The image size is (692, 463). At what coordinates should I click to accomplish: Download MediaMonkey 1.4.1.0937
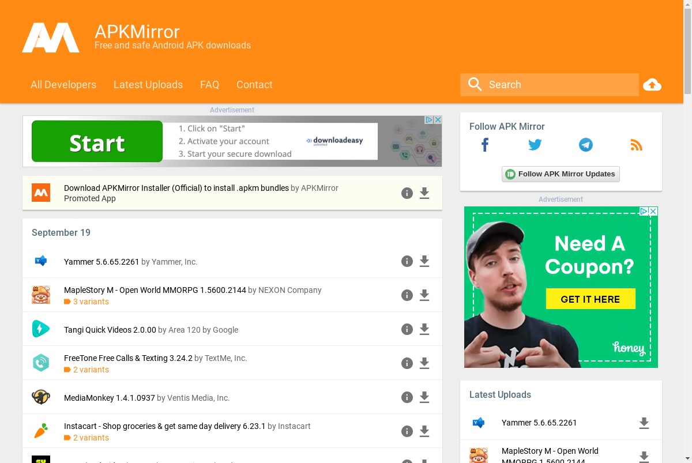tap(424, 397)
